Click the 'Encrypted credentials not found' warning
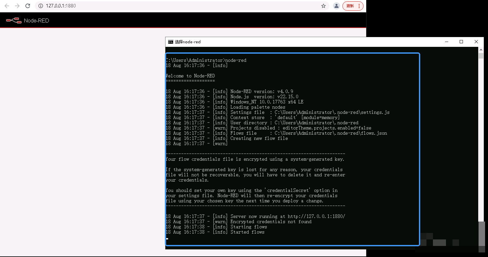This screenshot has width=488, height=257. tap(238, 222)
